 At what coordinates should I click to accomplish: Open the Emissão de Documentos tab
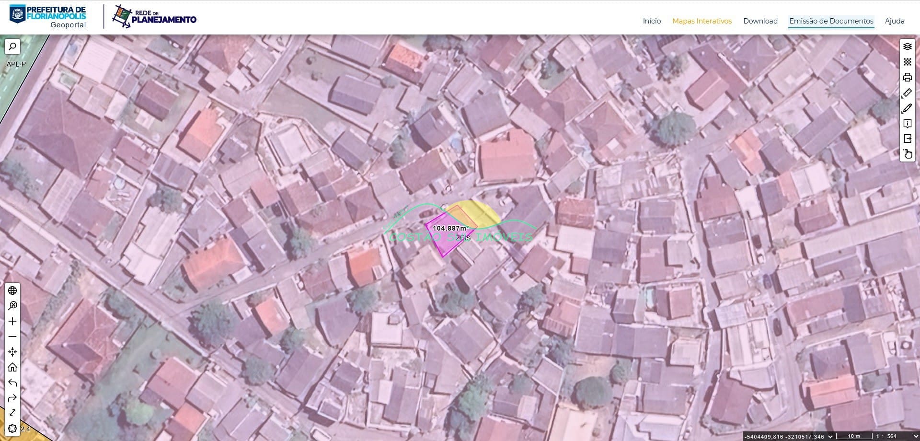pyautogui.click(x=831, y=21)
